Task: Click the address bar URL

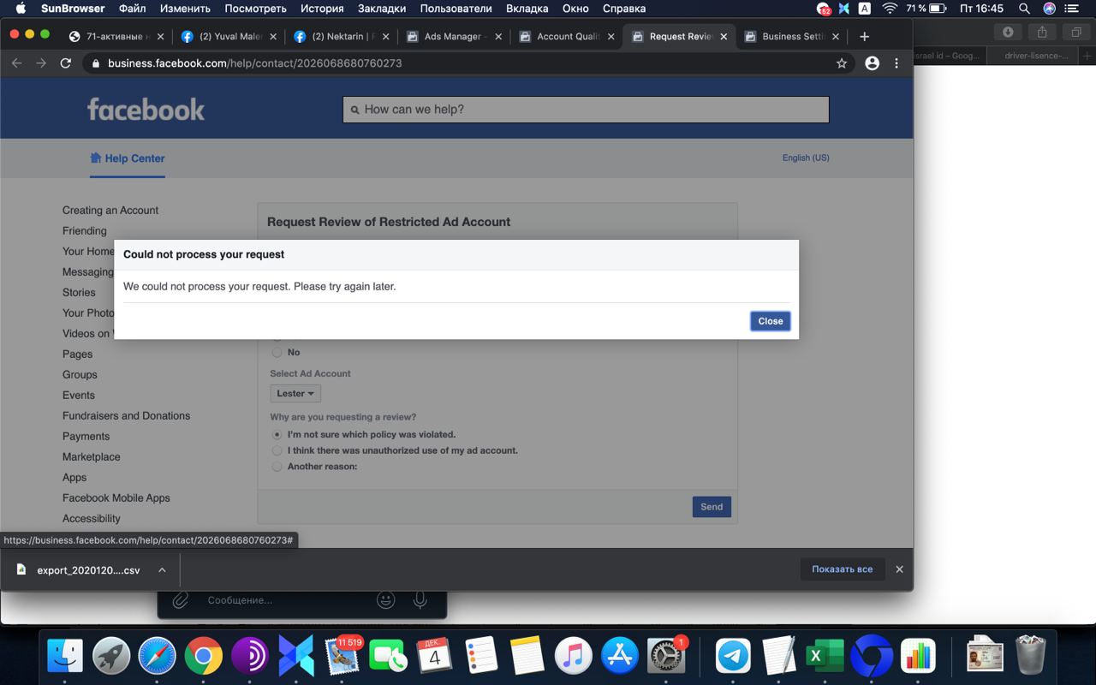Action: [255, 63]
